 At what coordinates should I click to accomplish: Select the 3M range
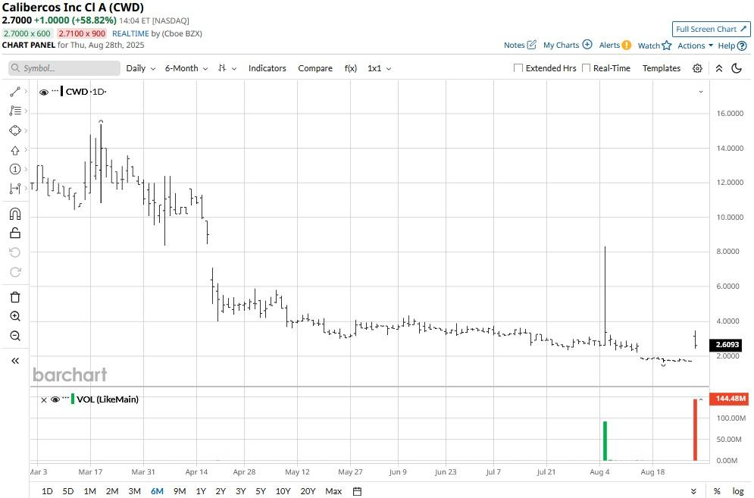tap(135, 491)
